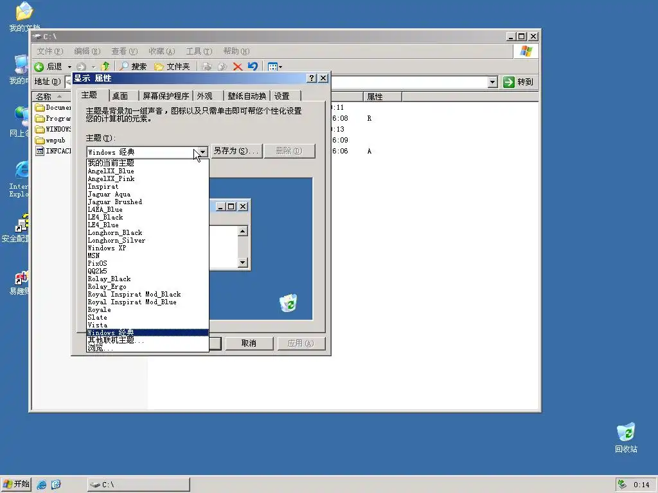Click the INFCACHE file icon
The height and width of the screenshot is (493, 658).
pos(40,151)
